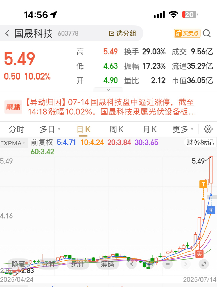Tap the 开 4.90 open price
This screenshot has width=217, height=287.
tap(97, 80)
